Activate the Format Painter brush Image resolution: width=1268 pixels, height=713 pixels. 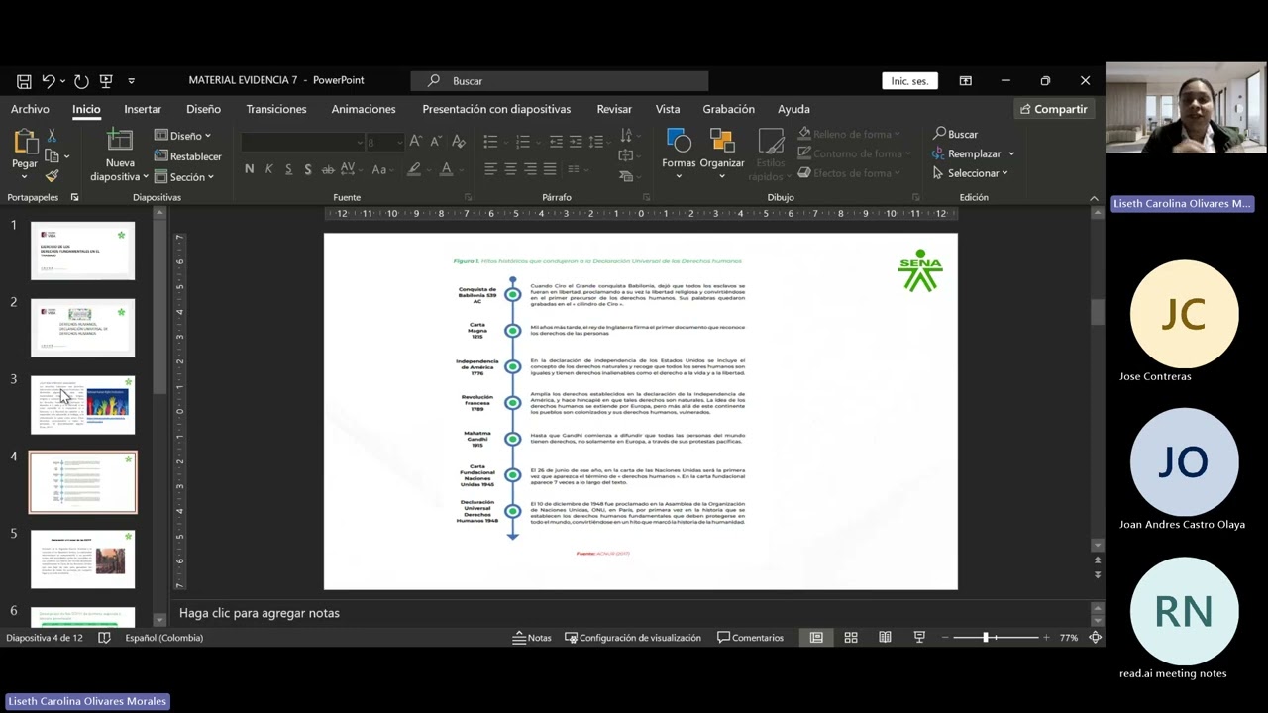(x=53, y=176)
